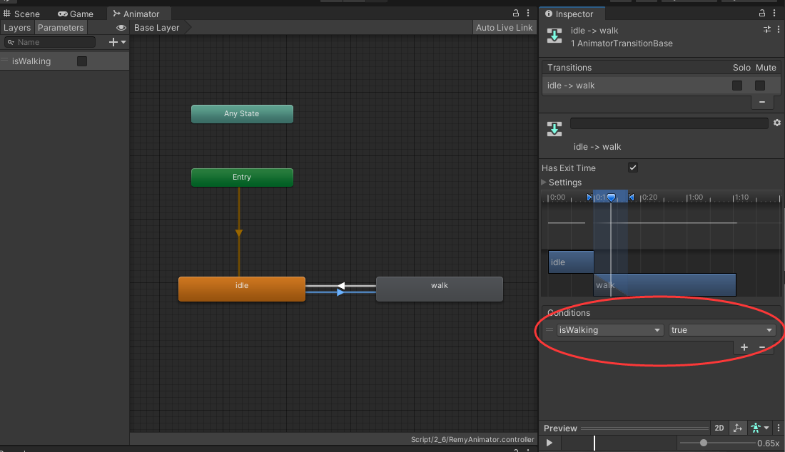
Task: Open the preview avatar icon dropdown
Action: coord(759,428)
